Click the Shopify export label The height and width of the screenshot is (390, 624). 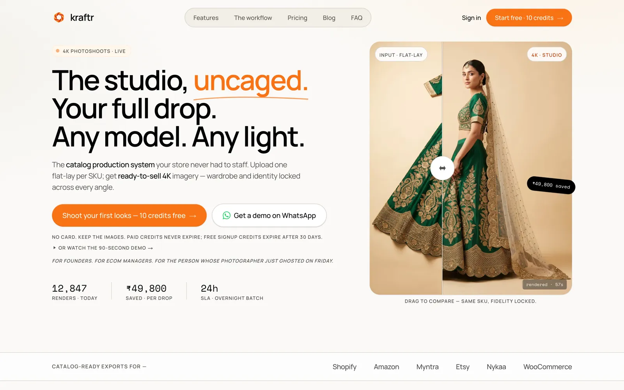pos(344,367)
